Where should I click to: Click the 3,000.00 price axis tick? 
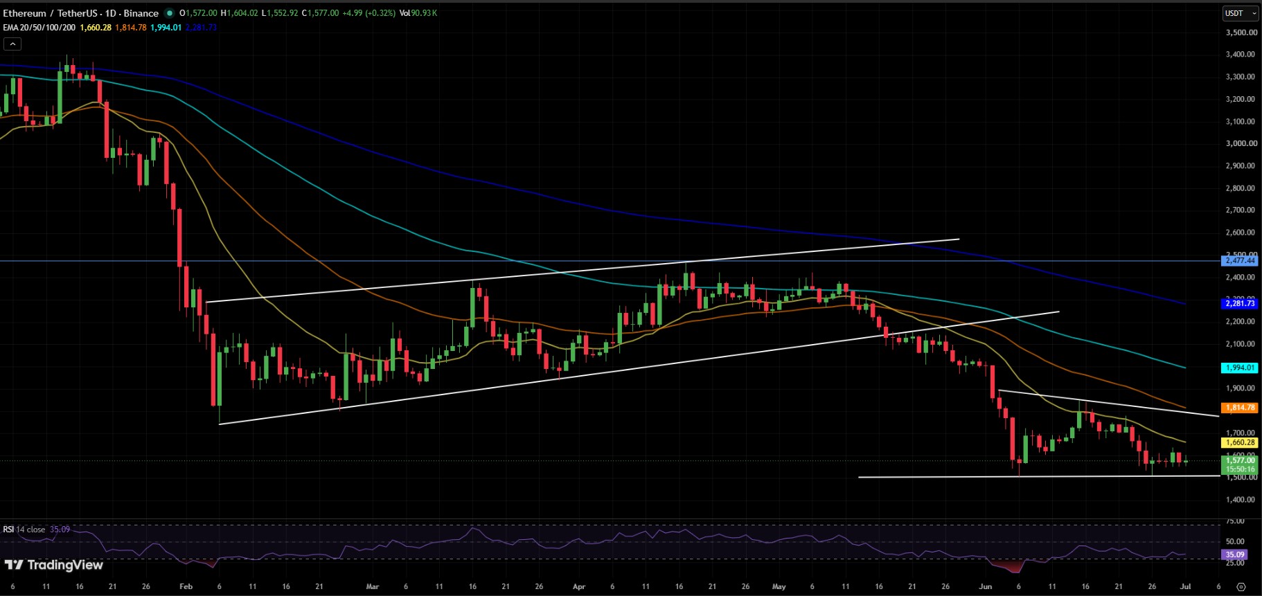(1241, 143)
